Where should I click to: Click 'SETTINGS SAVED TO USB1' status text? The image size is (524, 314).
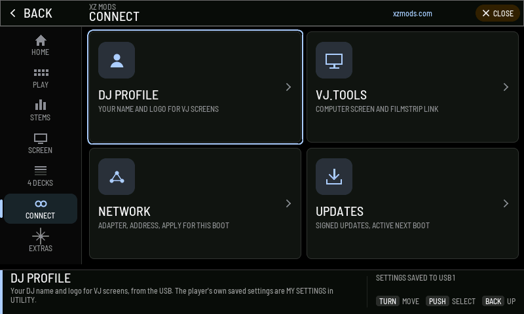click(415, 278)
